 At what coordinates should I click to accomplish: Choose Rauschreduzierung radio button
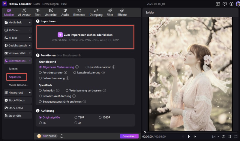tap(75, 73)
